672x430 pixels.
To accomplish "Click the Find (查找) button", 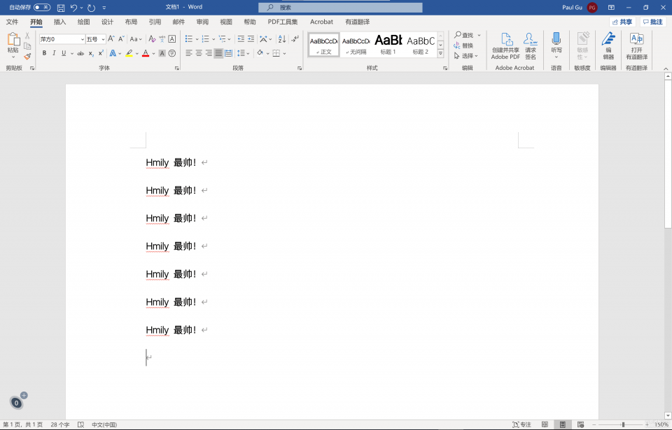I will 464,35.
